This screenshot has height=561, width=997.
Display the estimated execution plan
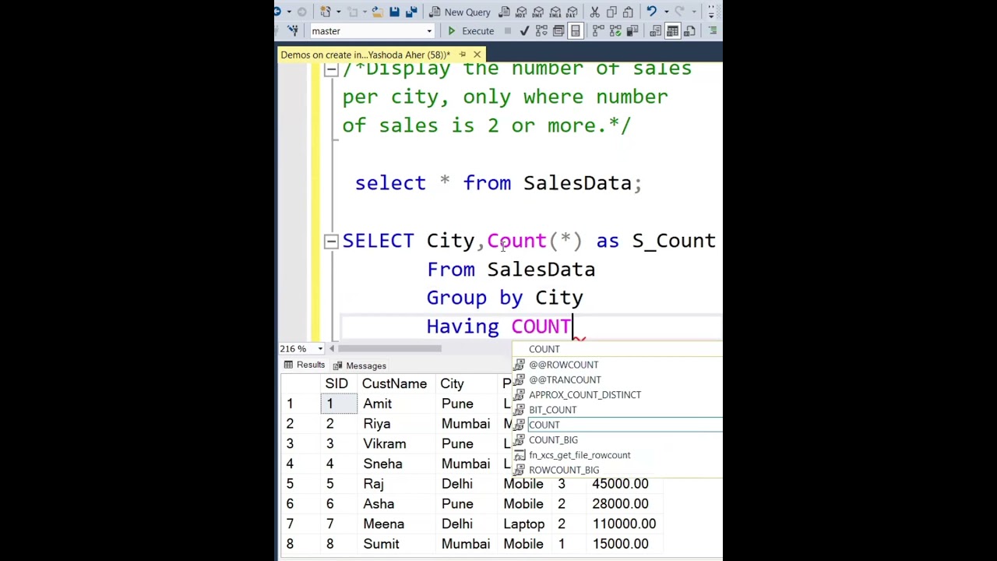pyautogui.click(x=541, y=31)
